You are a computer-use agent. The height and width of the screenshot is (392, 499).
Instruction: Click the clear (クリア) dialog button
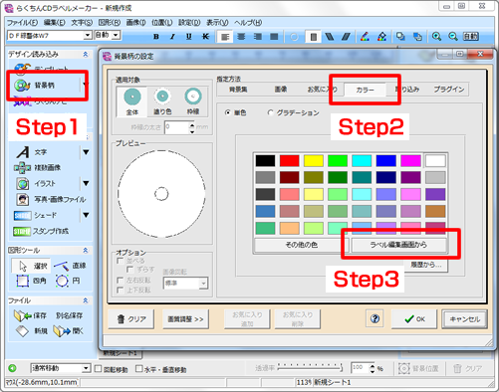(x=131, y=319)
